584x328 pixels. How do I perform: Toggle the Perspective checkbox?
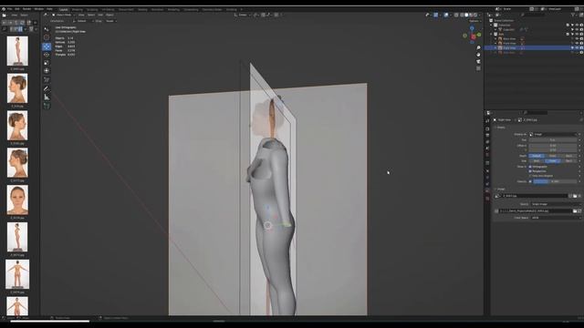530,171
